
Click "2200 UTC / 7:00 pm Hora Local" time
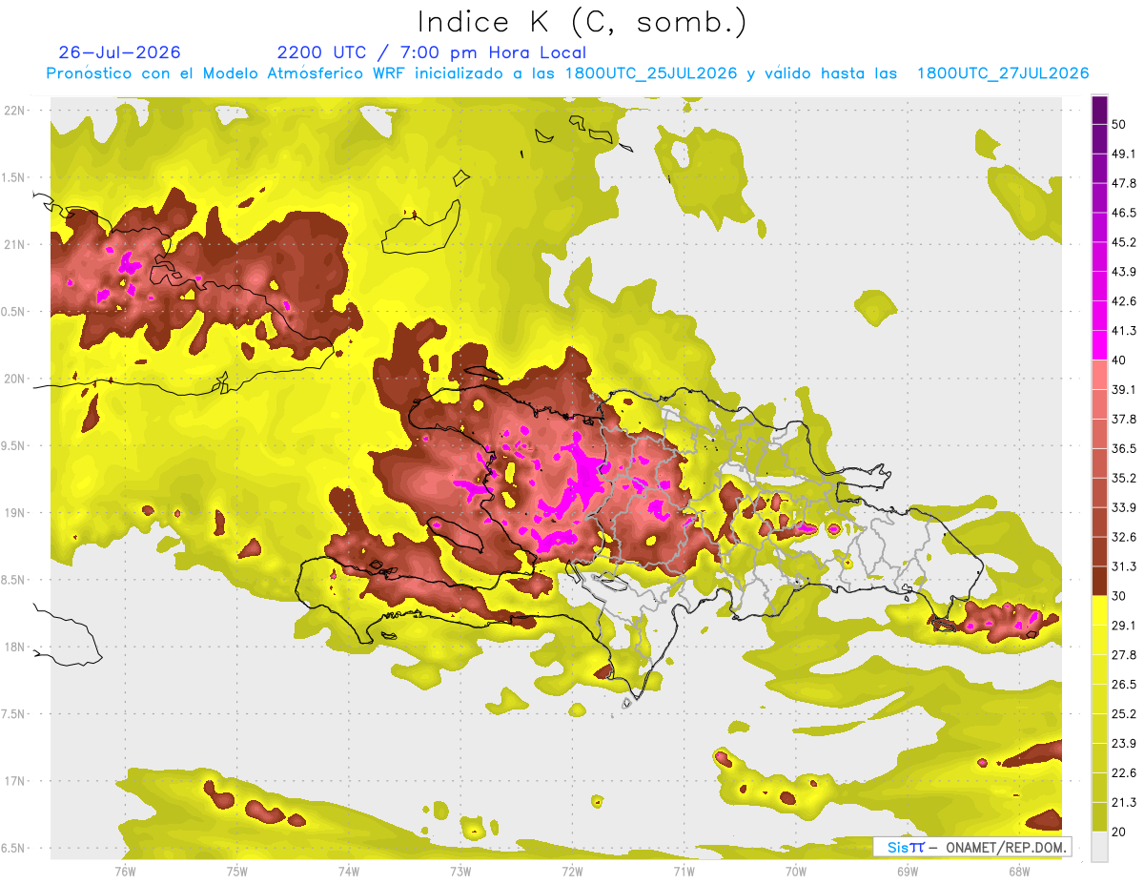point(432,52)
